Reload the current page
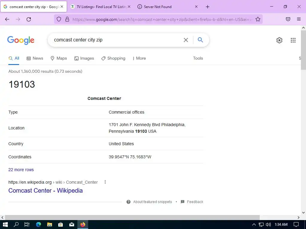306x229 pixels. (x=29, y=19)
